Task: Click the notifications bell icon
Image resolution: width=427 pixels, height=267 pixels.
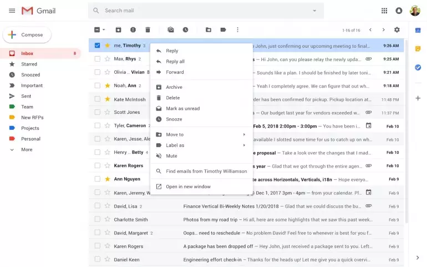Action: coord(399,11)
